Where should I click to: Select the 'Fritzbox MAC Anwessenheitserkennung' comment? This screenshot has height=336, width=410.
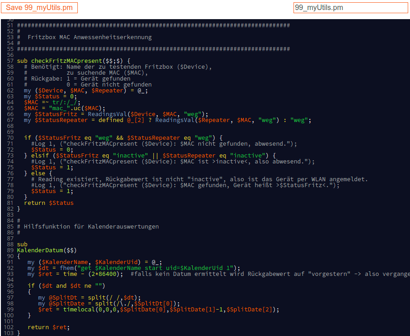click(90, 37)
